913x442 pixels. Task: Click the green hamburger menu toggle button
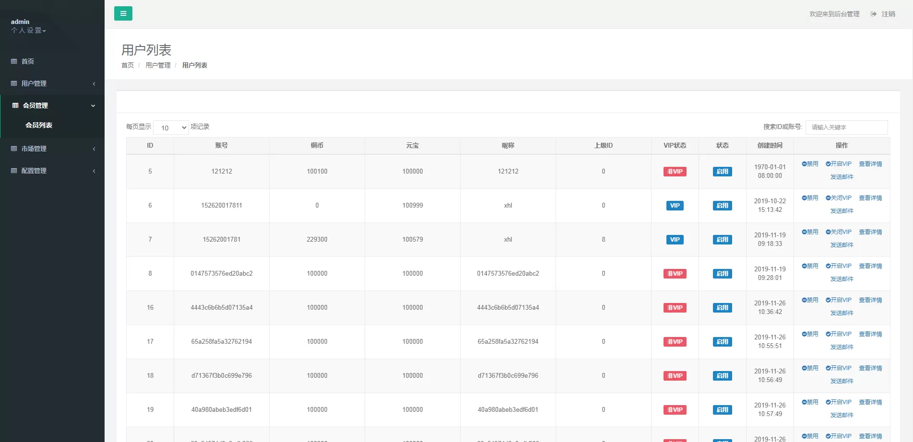pos(123,13)
